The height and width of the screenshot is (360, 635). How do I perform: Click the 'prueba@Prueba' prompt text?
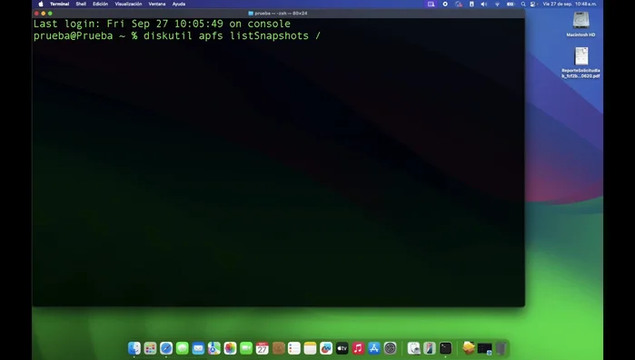pos(73,36)
